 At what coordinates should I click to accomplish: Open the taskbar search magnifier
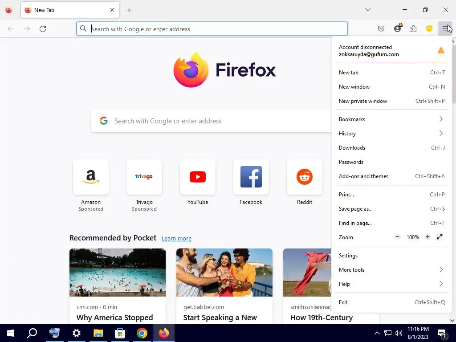coord(32,333)
